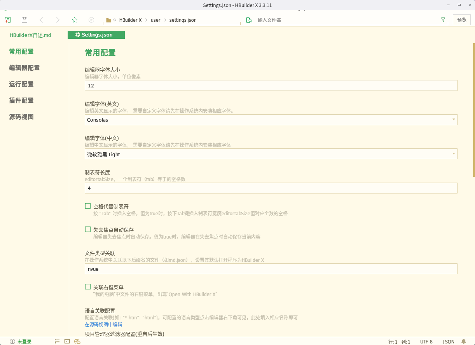The width and height of the screenshot is (475, 345).
Task: Click the run play icon in toolbar
Action: pyautogui.click(x=91, y=20)
